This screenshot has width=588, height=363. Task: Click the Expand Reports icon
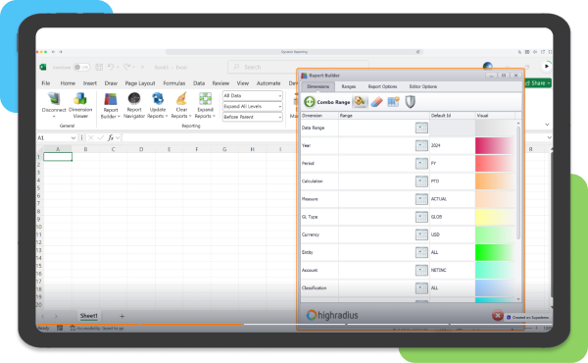coord(205,99)
